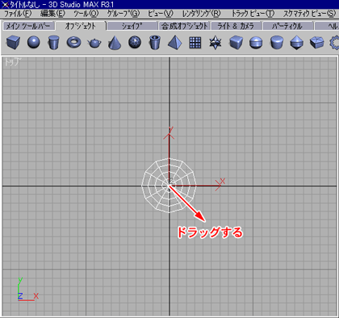Choose the GeoSphere primitive icon
The image size is (339, 318).
(135, 42)
